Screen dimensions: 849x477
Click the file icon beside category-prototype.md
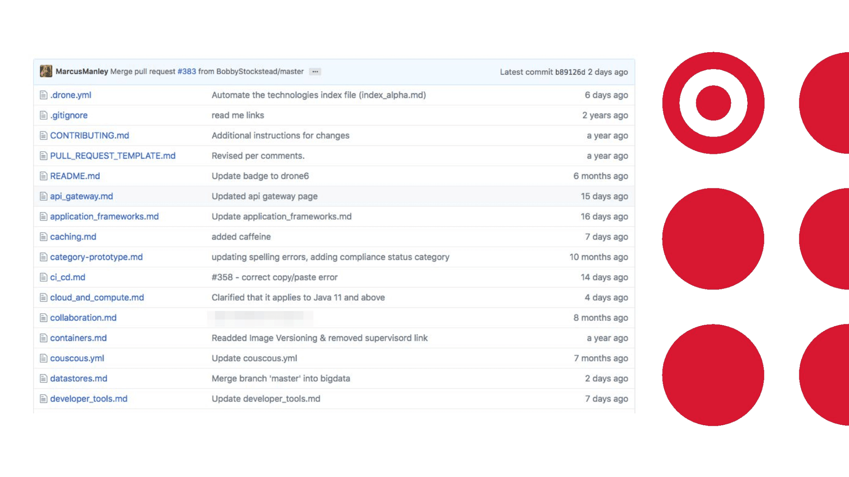[x=43, y=257]
